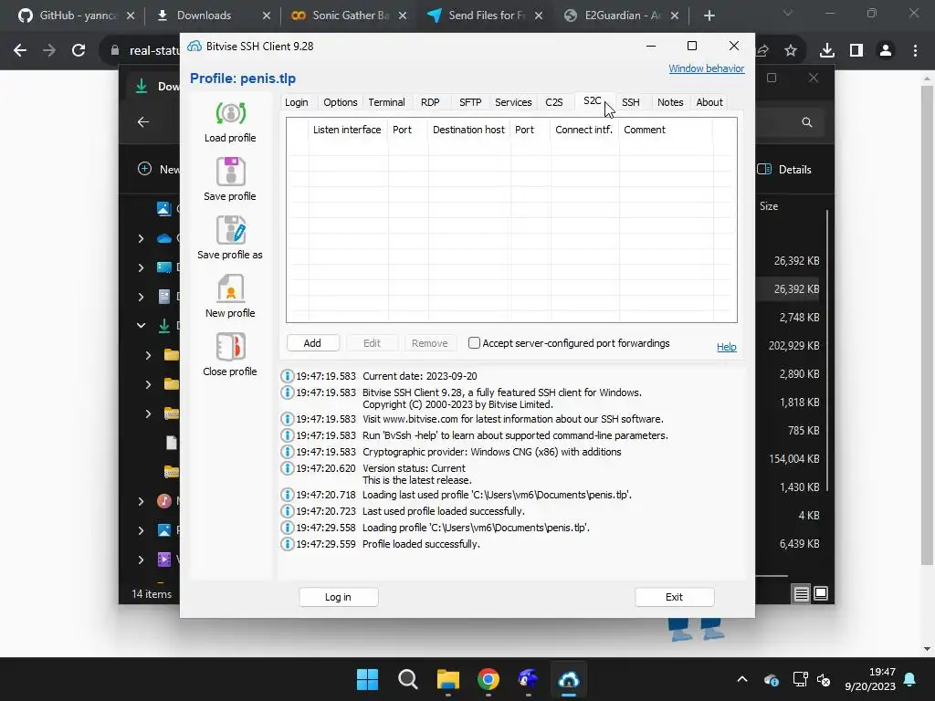Viewport: 935px width, 701px height.
Task: Expand Music tree node in Explorer
Action: pyautogui.click(x=141, y=501)
